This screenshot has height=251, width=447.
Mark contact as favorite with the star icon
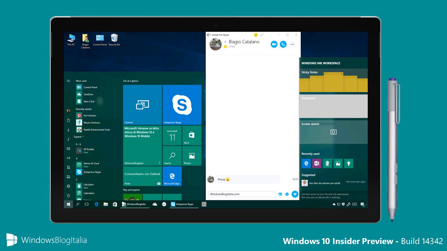coord(225,42)
